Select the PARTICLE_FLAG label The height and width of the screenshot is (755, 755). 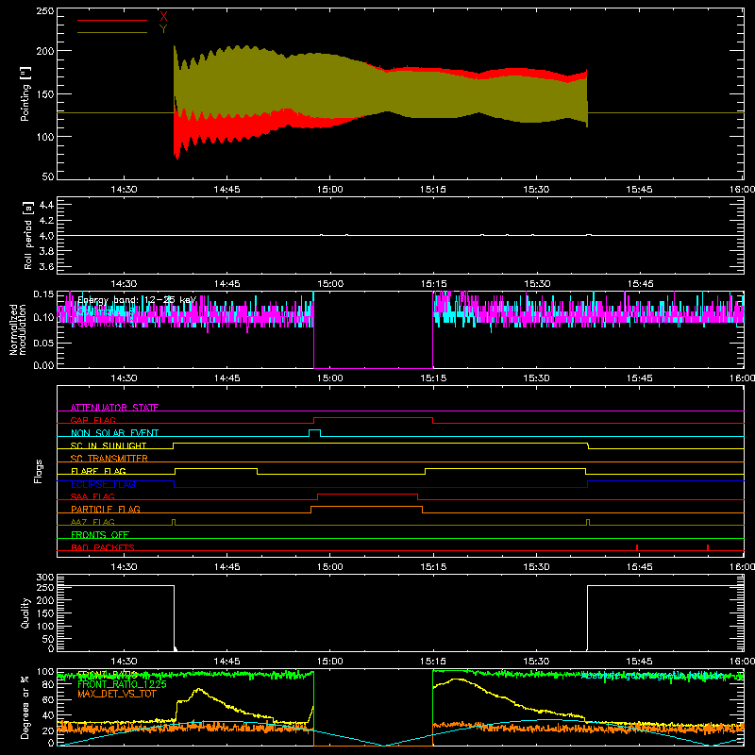click(x=106, y=509)
